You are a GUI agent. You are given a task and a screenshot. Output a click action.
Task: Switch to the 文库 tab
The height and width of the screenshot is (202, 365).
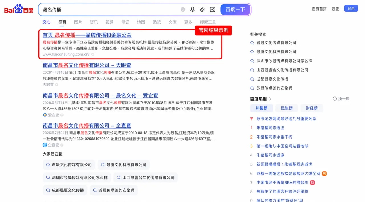[173, 22]
